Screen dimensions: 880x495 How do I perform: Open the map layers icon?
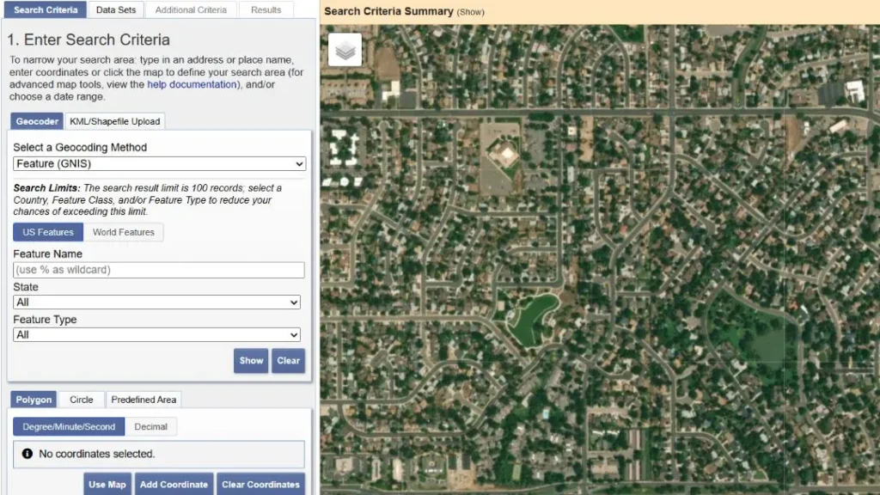(345, 51)
